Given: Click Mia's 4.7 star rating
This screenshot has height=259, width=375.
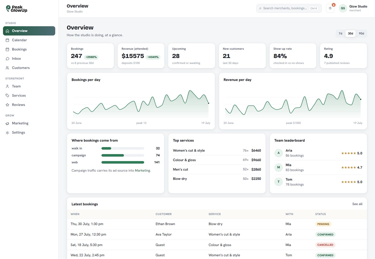Looking at the screenshot, I should click(x=352, y=167).
